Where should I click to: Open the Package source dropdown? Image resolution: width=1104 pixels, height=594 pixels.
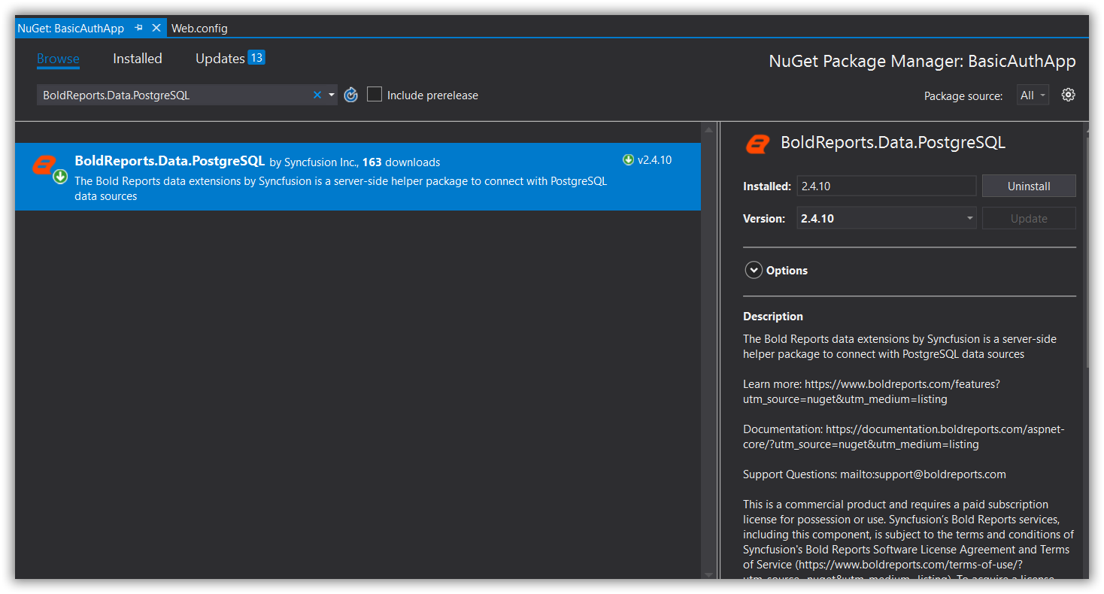(x=1033, y=95)
